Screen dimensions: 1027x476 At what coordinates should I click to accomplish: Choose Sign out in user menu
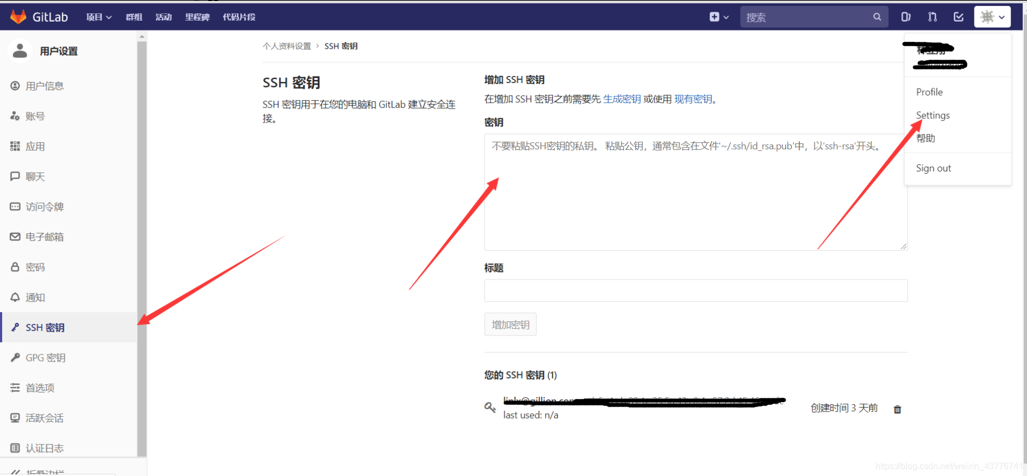click(933, 168)
